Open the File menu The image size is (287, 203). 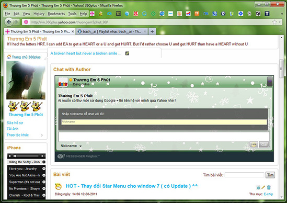click(7, 14)
